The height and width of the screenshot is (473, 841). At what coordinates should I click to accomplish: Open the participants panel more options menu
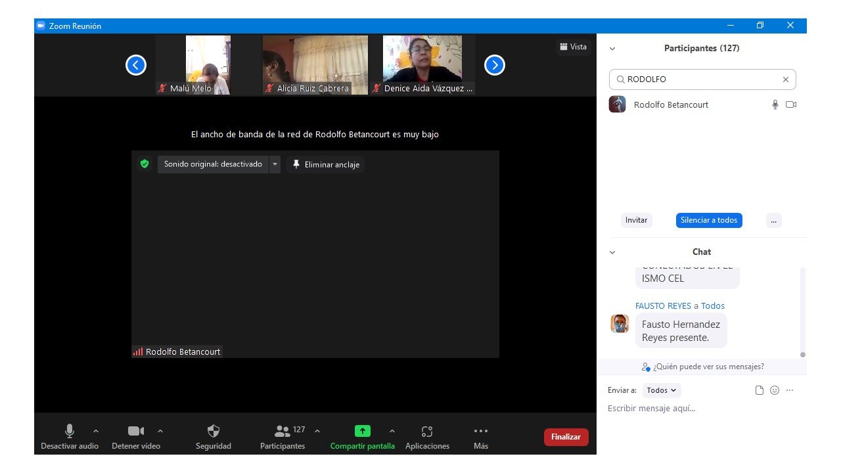coord(773,221)
